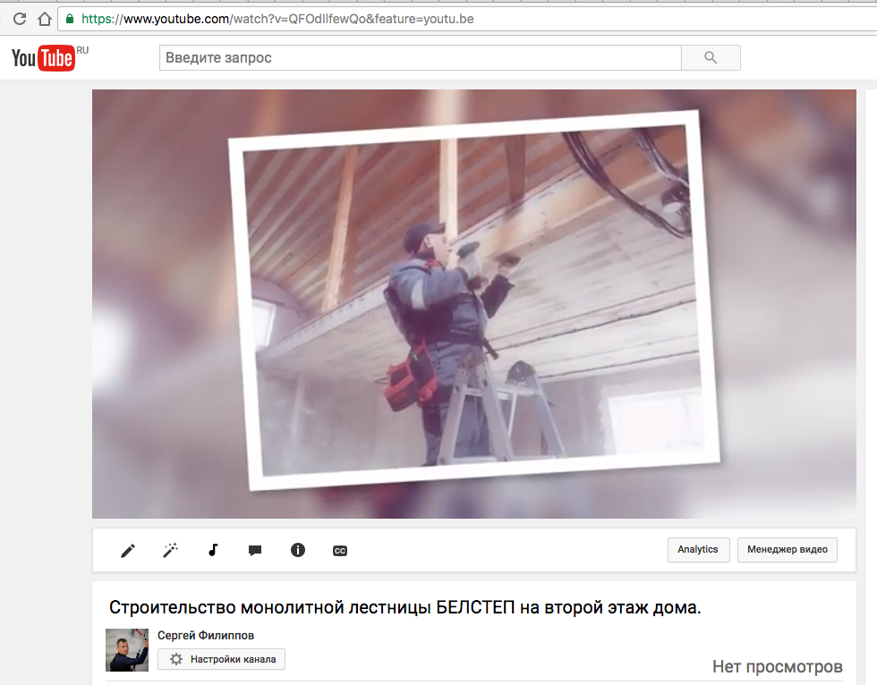This screenshot has width=877, height=685.
Task: Go to YouTube home via the logo
Action: [x=43, y=58]
